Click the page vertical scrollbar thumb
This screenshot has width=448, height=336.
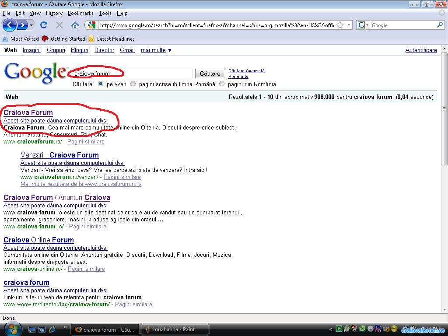pos(444,108)
